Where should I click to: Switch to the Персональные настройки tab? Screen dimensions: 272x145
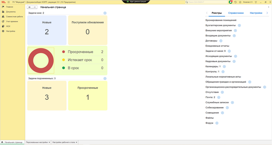click(x=36, y=142)
